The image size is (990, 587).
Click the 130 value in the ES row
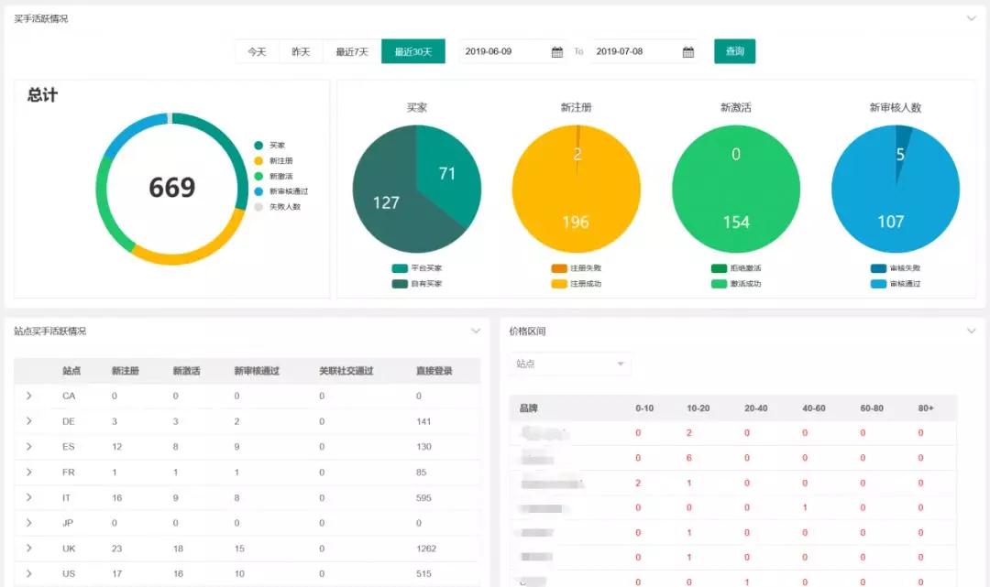click(x=423, y=446)
